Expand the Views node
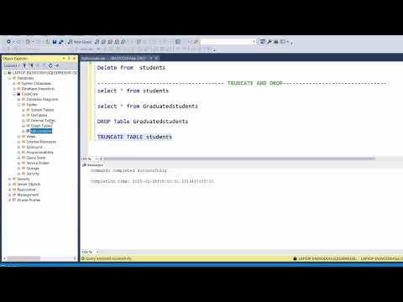Screen dimensions: 403x302 coord(18,137)
